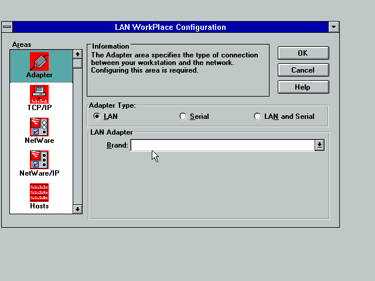Confirm with the OK button
375x281 pixels.
[x=304, y=53]
